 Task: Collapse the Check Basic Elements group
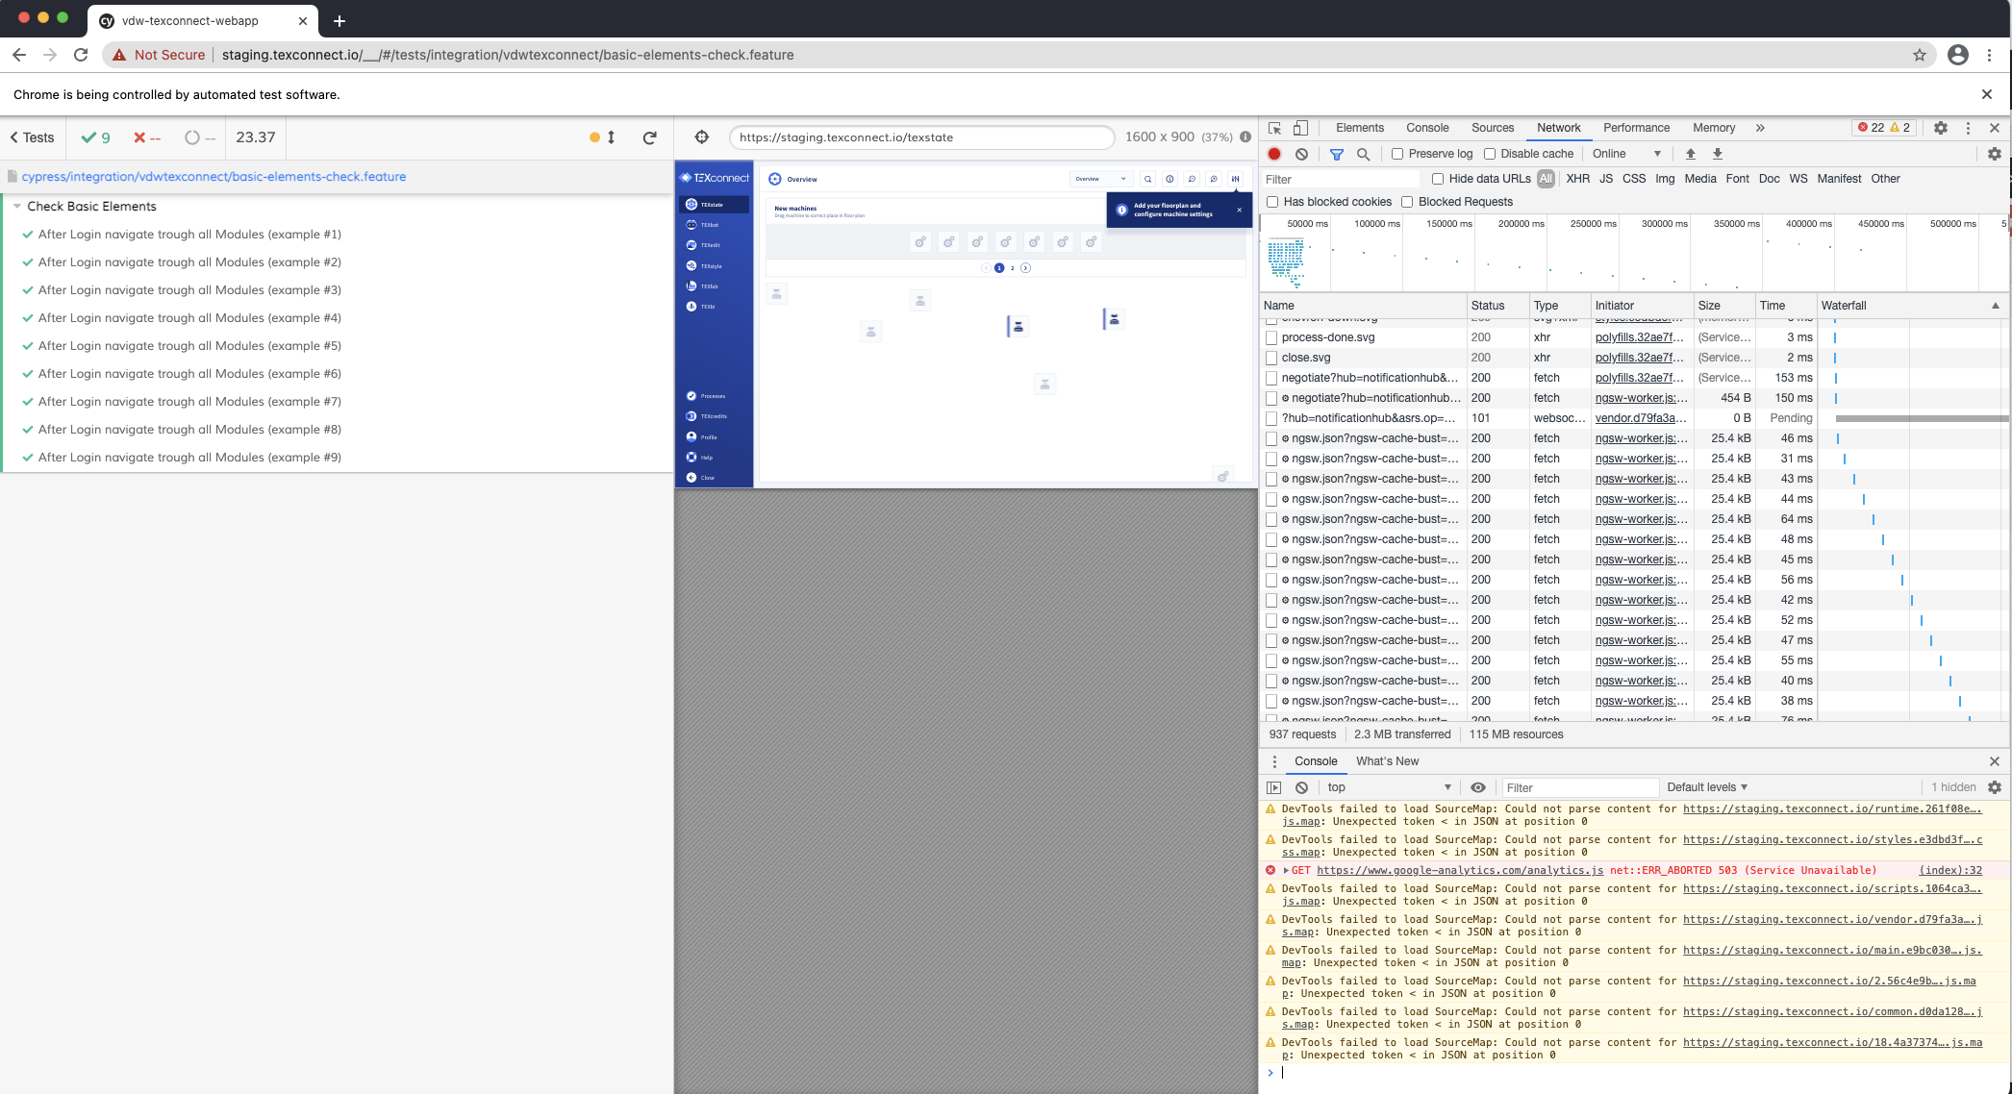(x=18, y=206)
